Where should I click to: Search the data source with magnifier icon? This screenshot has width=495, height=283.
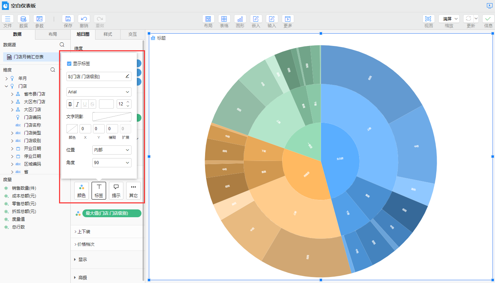[62, 45]
